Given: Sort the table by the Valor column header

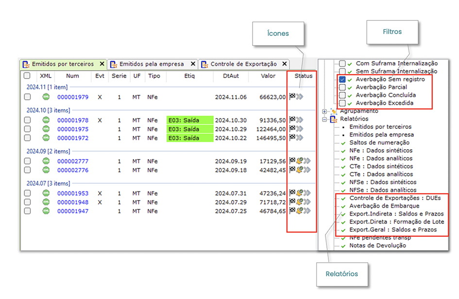Looking at the screenshot, I should tap(268, 76).
